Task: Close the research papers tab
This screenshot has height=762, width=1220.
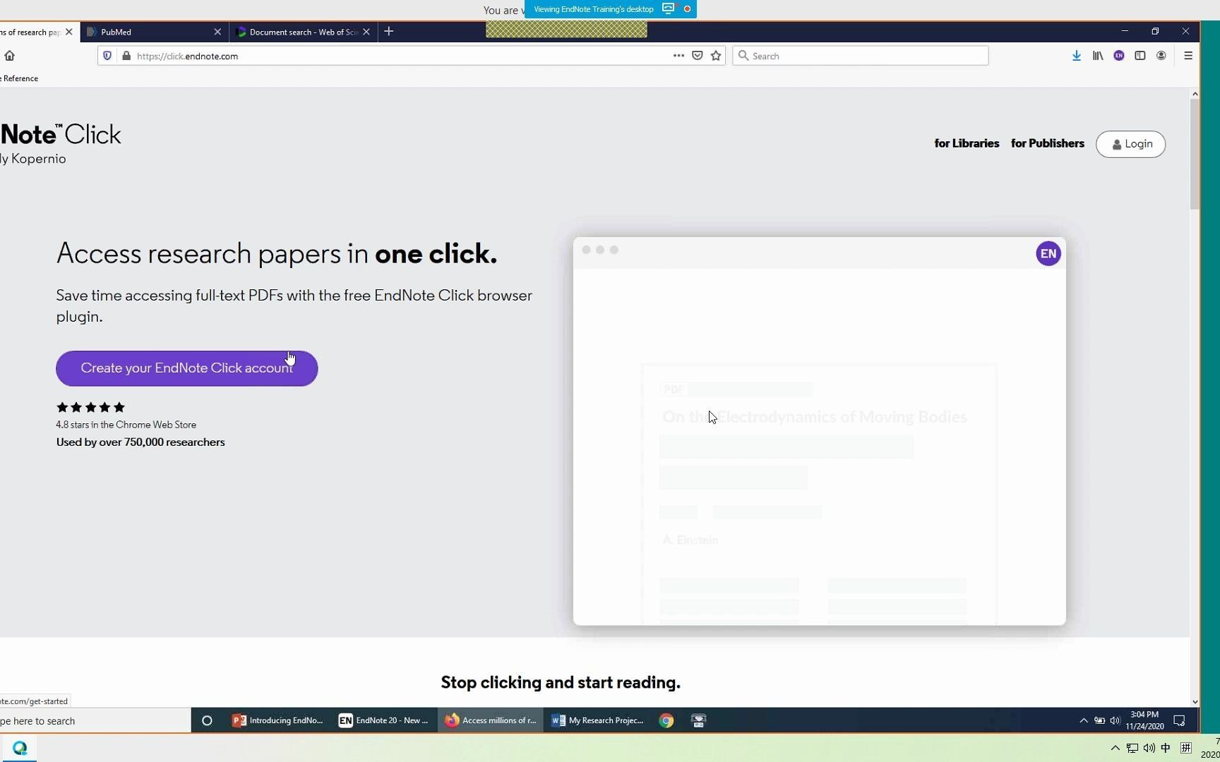Action: click(x=68, y=32)
